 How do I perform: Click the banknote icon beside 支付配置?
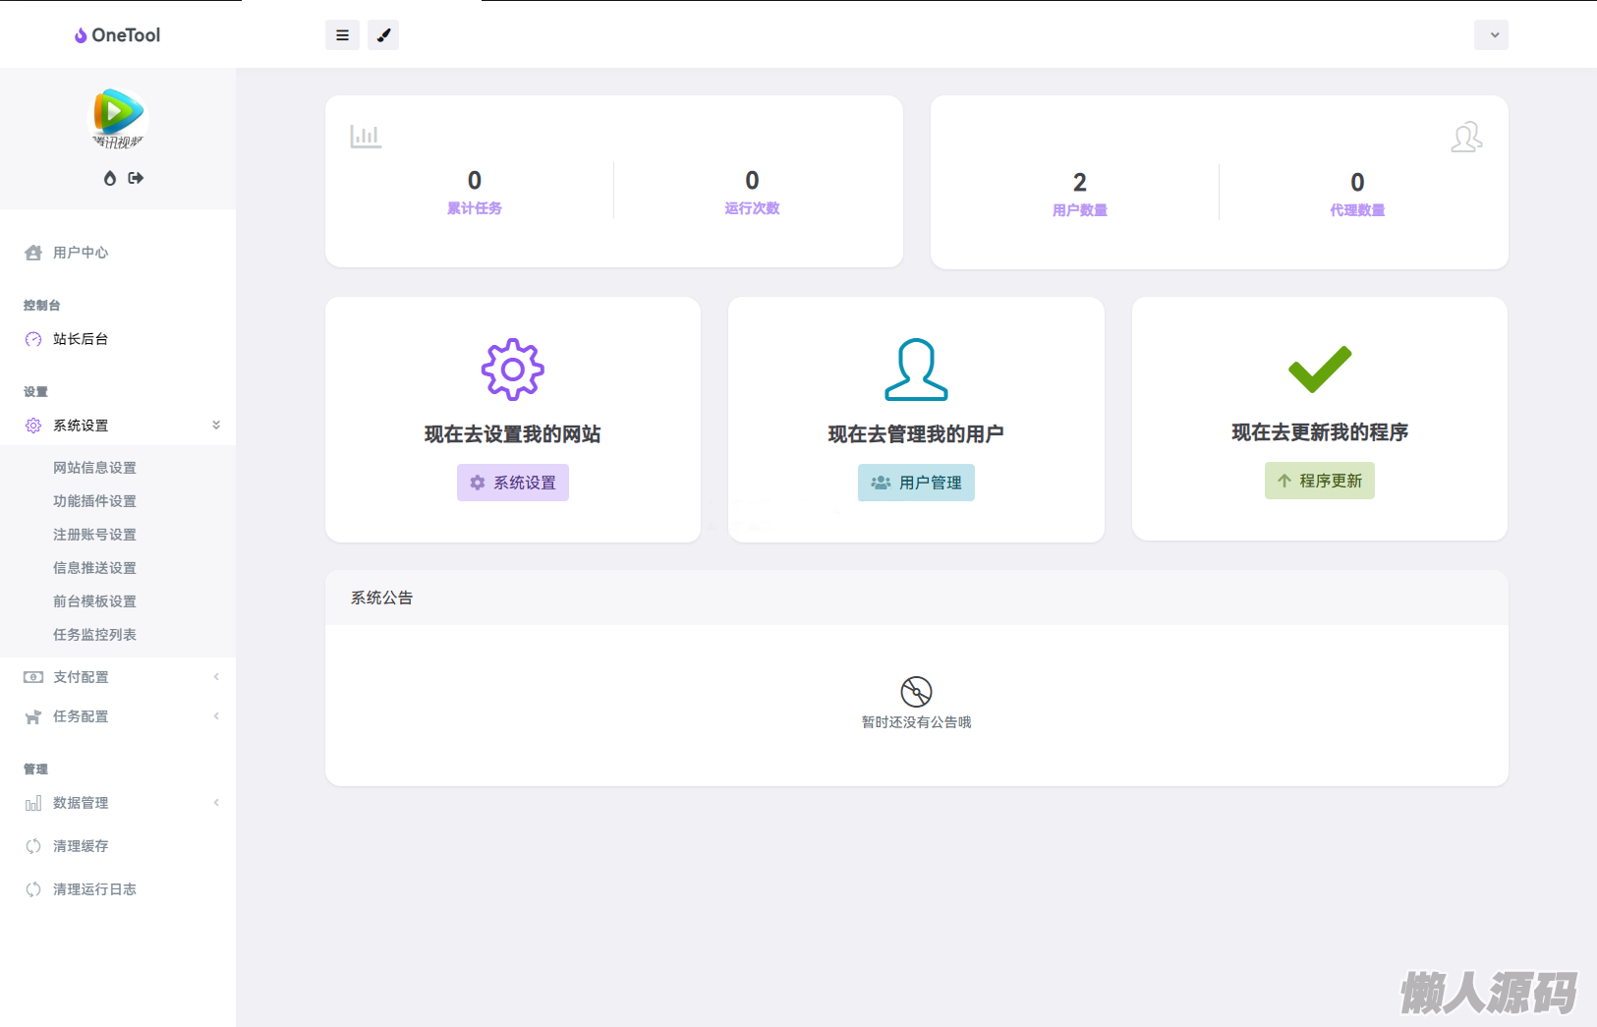tap(33, 677)
